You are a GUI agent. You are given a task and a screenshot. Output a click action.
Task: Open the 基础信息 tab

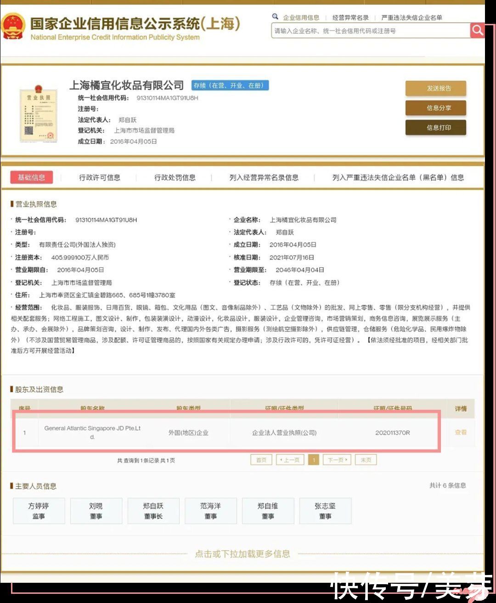point(31,177)
